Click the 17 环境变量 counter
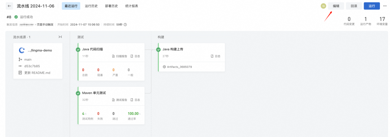This screenshot has height=137, width=390. (382, 21)
